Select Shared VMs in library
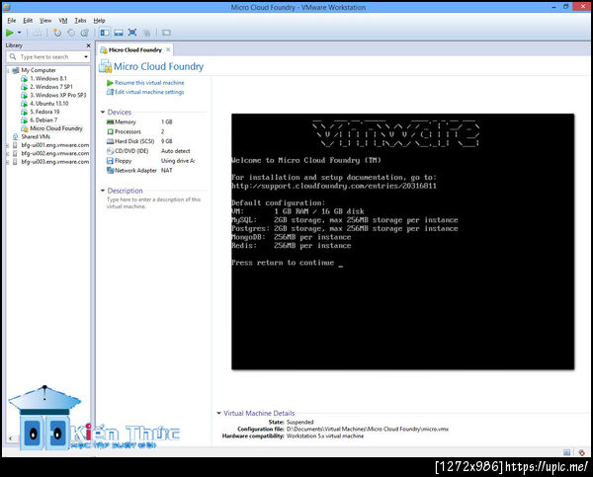Viewport: 593px width, 477px height. (36, 137)
